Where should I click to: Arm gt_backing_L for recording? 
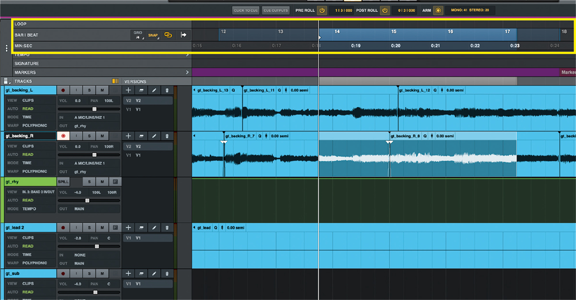click(x=63, y=90)
